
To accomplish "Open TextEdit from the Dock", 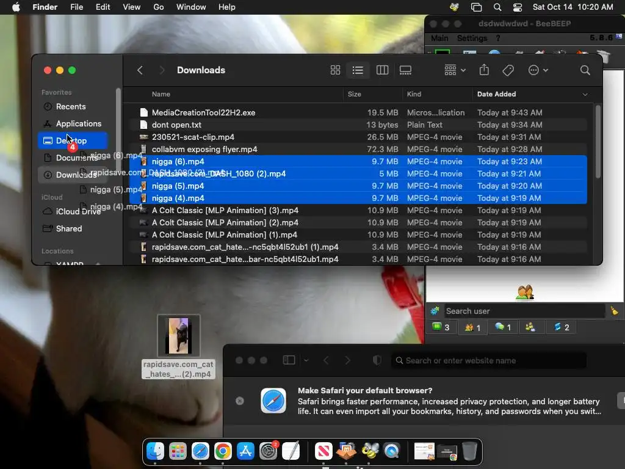I will [291, 451].
